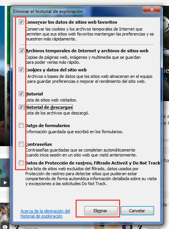Image resolution: width=169 pixels, height=229 pixels.
Task: Uncheck Conservar los datos de sitios web favoritos
Action: click(21, 22)
